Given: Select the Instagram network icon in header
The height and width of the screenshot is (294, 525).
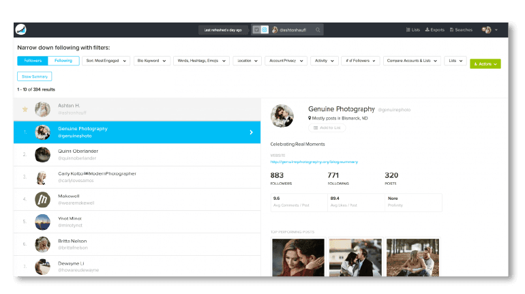Looking at the screenshot, I should click(265, 30).
